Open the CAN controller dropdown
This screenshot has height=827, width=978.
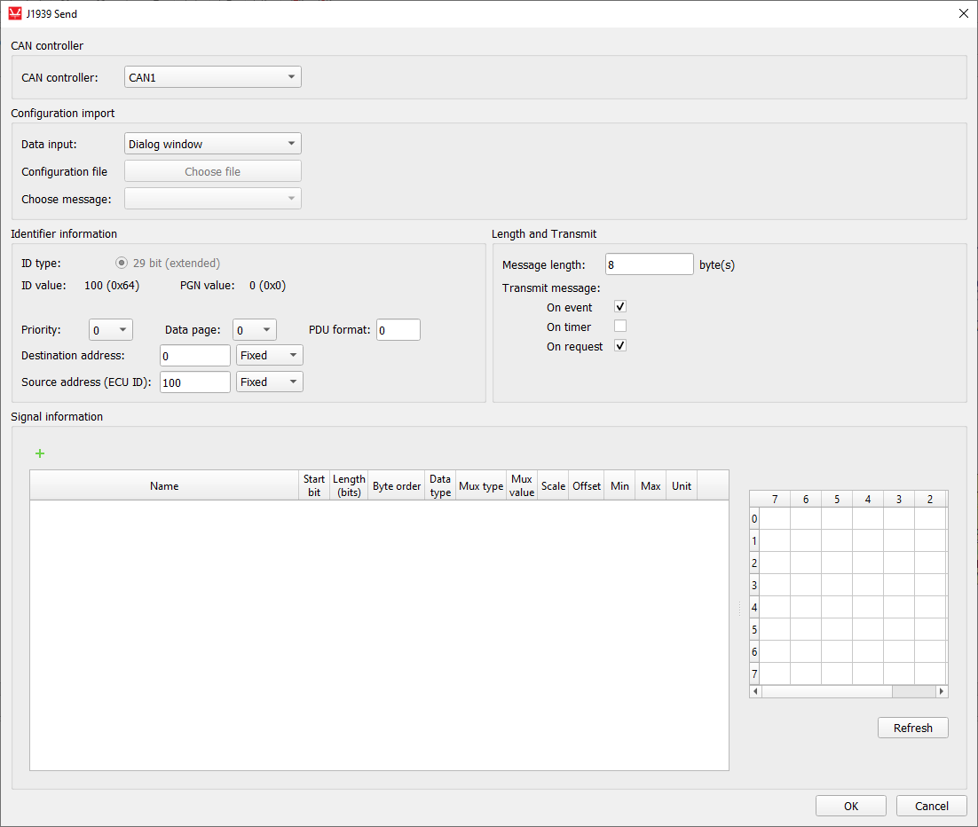212,77
